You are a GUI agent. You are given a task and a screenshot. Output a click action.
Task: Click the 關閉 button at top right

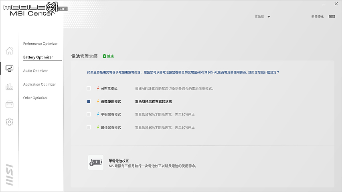332,16
